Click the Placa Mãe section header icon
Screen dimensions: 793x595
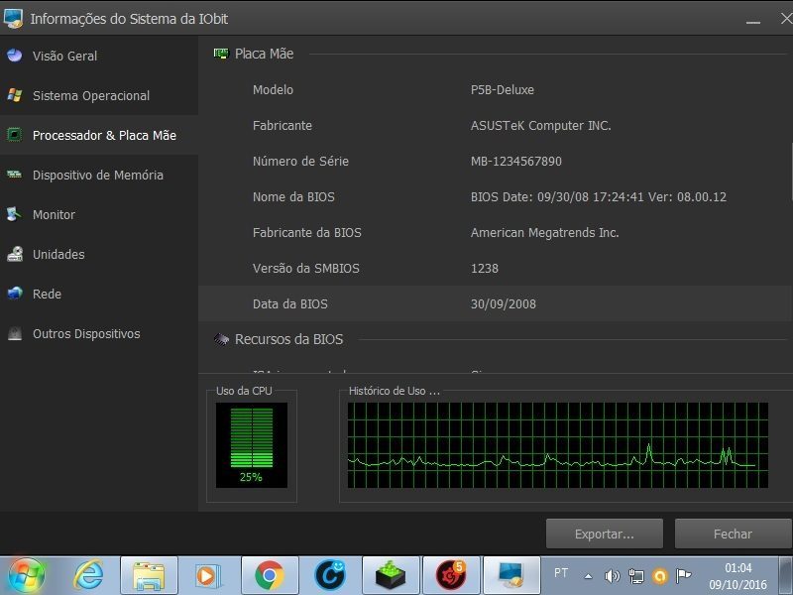[x=221, y=54]
